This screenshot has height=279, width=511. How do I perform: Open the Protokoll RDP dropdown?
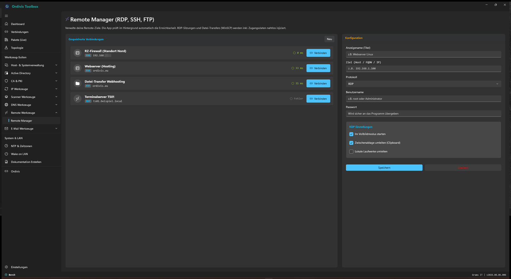(x=423, y=84)
